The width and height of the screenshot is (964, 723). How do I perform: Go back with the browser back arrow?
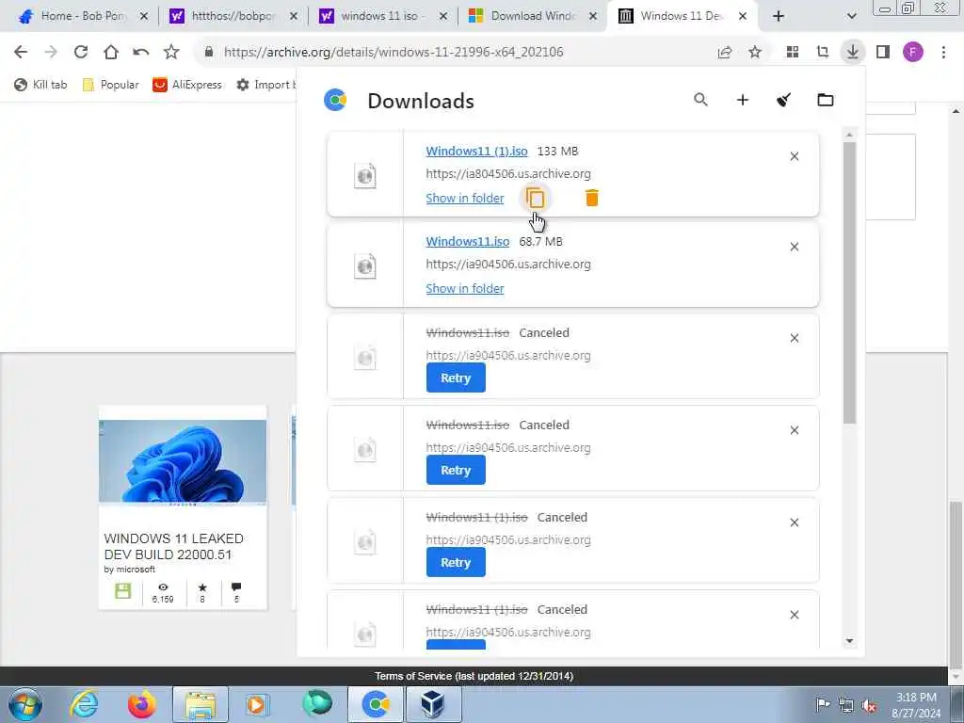pos(21,53)
